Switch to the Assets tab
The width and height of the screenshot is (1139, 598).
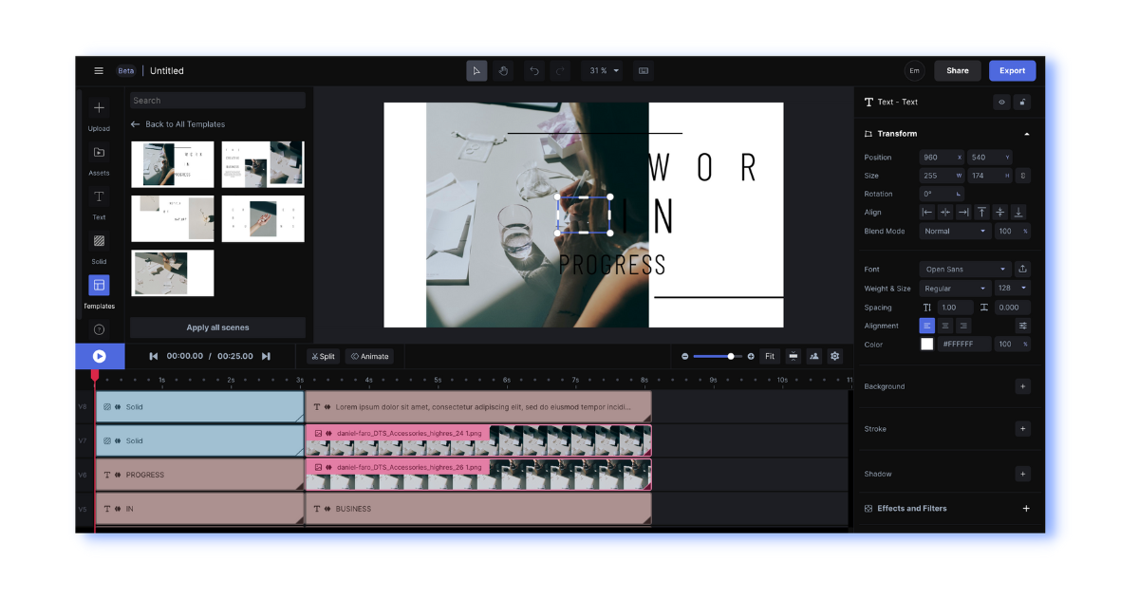pos(99,159)
